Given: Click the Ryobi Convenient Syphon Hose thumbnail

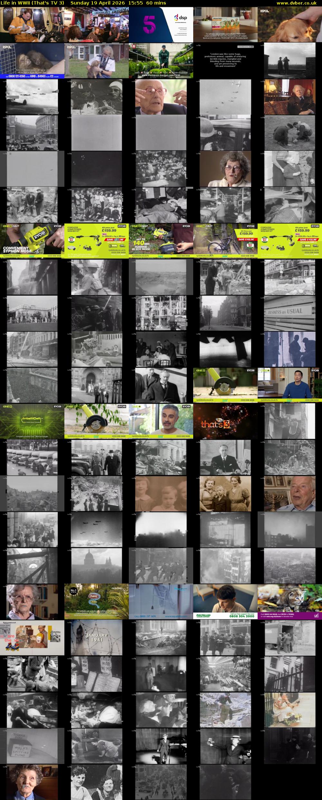Looking at the screenshot, I should (x=32, y=241).
